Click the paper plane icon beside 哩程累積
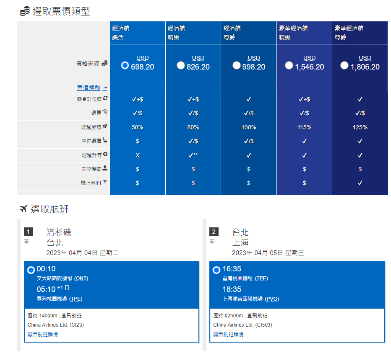The image size is (391, 353). (x=105, y=126)
